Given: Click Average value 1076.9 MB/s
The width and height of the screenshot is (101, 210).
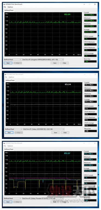Looking at the screenshot, I should [90, 32].
